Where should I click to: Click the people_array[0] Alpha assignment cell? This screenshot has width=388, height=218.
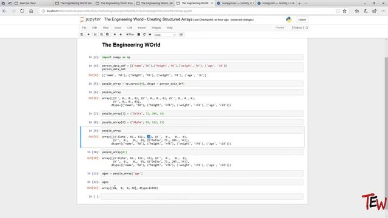point(202,122)
